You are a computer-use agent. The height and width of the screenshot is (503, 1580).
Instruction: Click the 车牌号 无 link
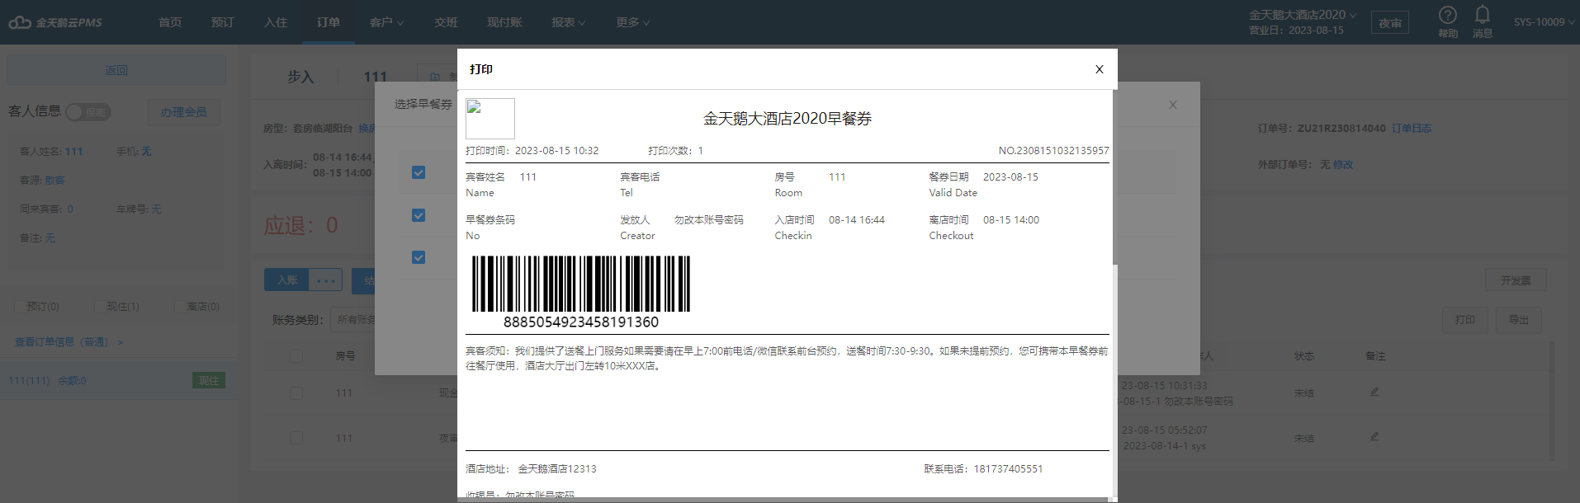156,209
